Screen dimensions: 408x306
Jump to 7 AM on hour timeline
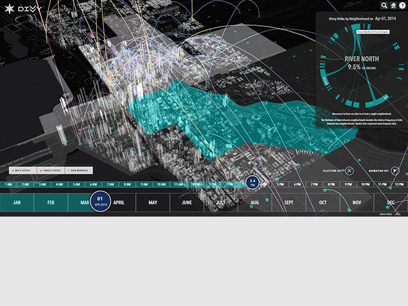(x=110, y=184)
